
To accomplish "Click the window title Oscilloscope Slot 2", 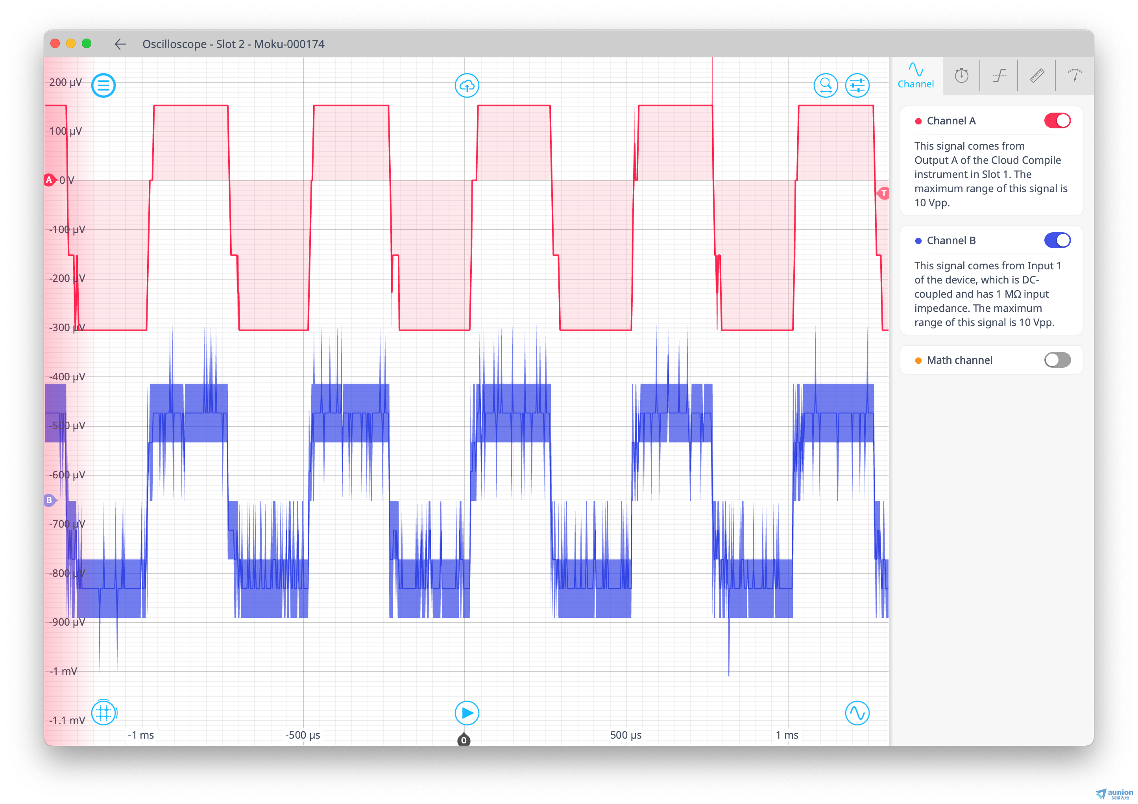I will [233, 44].
